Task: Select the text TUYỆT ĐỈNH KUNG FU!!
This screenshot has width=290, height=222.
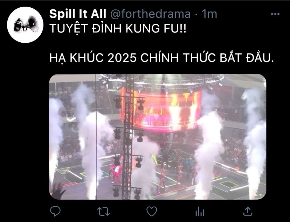Action: pos(118,29)
